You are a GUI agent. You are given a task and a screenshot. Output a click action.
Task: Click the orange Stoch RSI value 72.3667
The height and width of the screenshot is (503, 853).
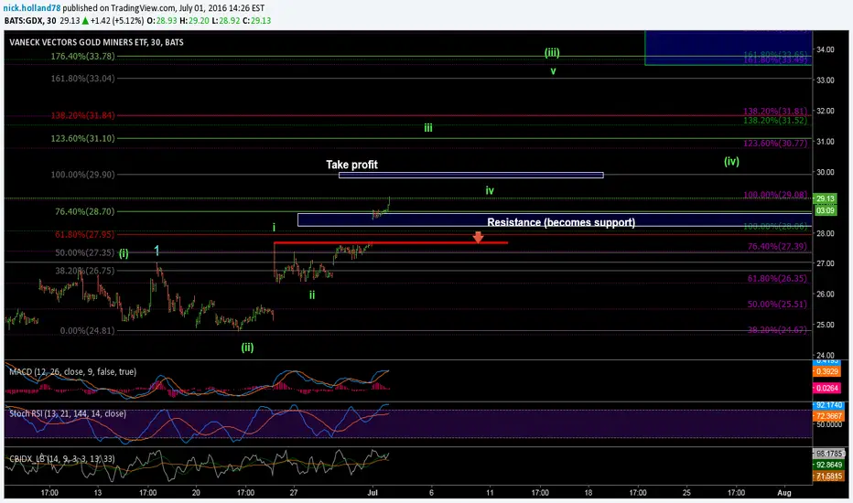coord(828,416)
